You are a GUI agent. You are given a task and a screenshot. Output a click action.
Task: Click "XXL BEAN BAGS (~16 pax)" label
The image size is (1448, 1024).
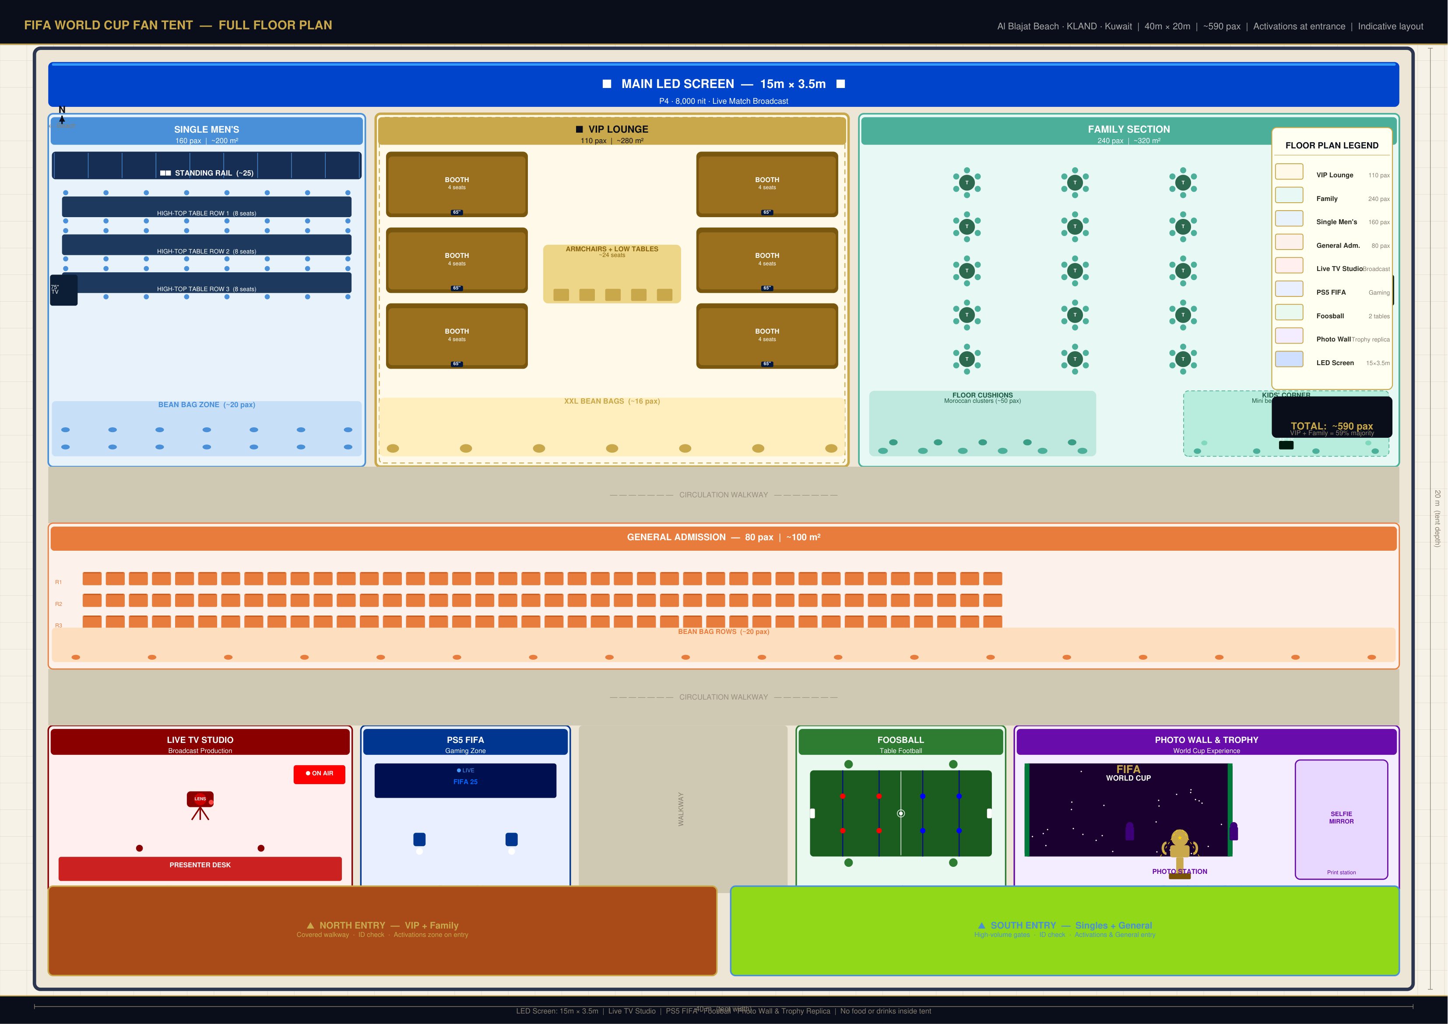point(612,401)
